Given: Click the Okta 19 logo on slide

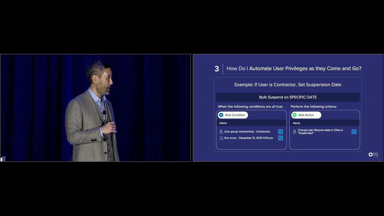Looking at the screenshot, I should (x=373, y=154).
